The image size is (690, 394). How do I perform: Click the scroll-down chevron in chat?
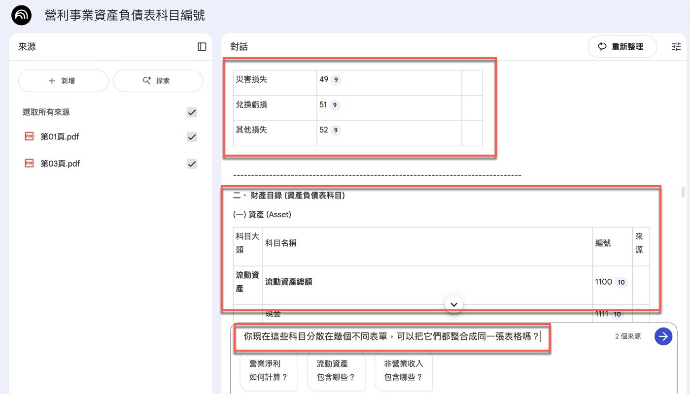click(453, 304)
